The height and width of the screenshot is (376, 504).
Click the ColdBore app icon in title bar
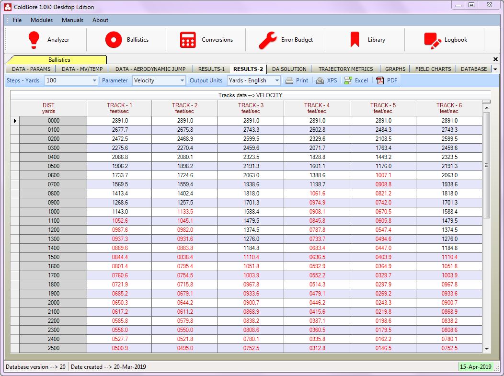(x=8, y=7)
